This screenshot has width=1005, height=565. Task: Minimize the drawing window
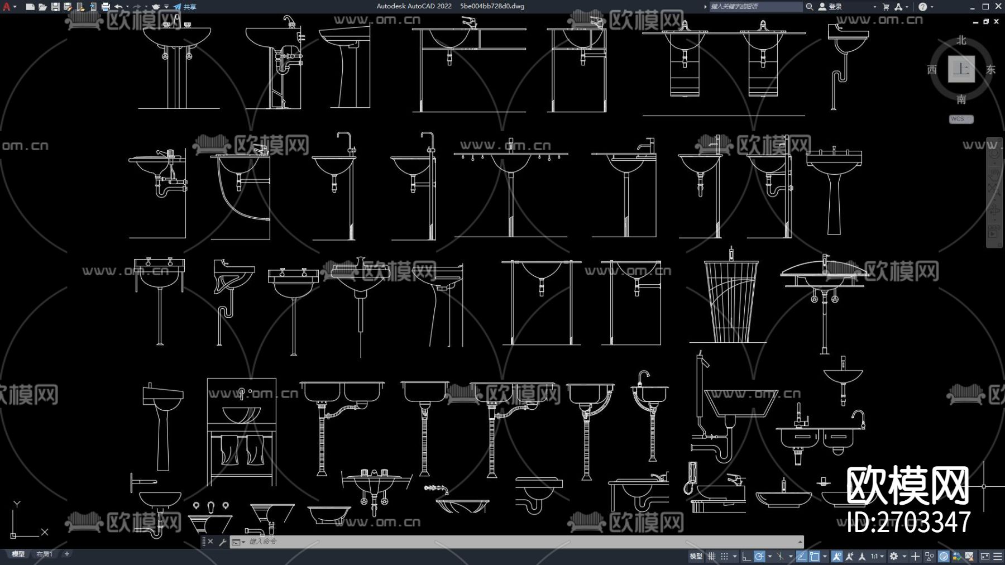point(975,22)
